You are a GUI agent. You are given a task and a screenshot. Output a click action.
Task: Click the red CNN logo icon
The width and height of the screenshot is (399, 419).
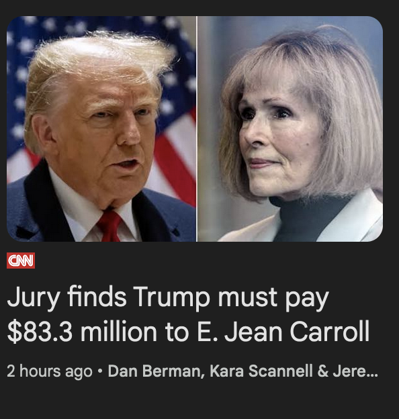pos(21,261)
